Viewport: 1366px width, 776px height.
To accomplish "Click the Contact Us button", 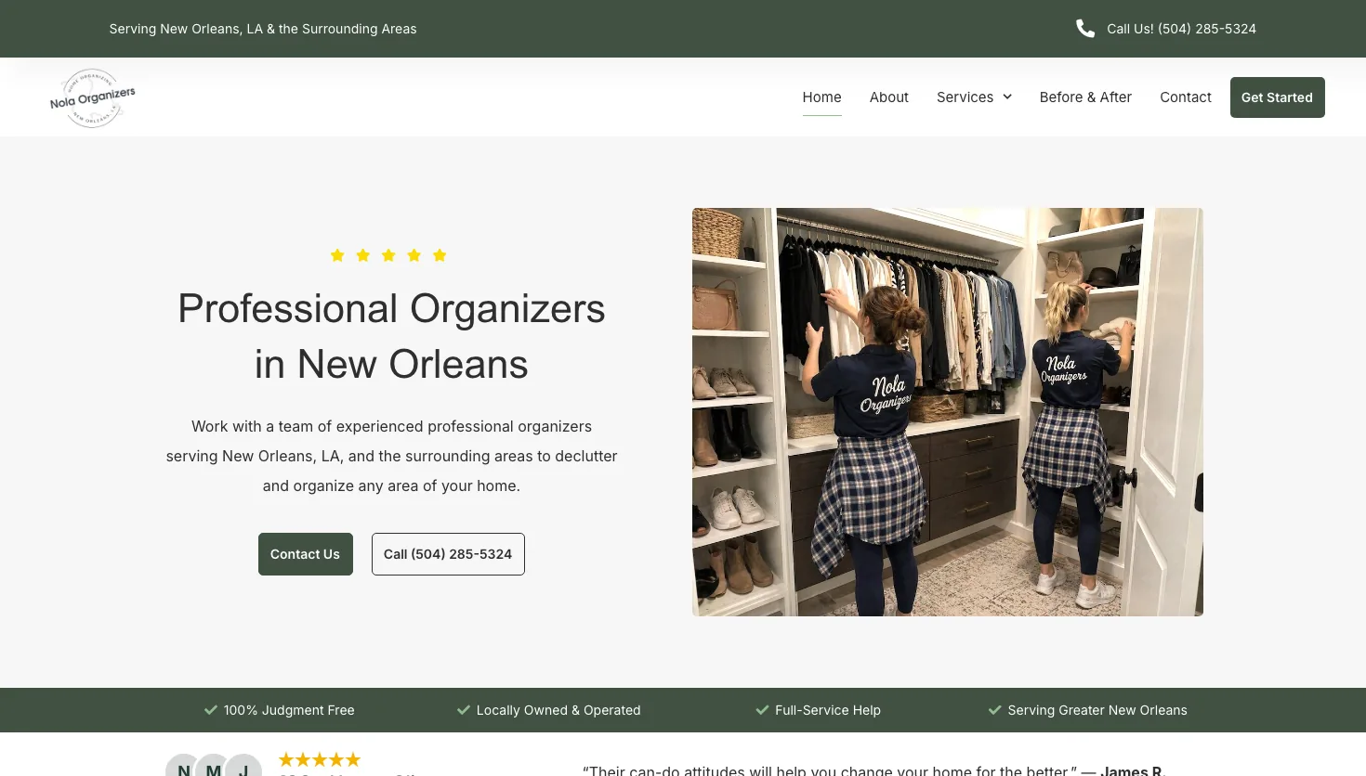I will [305, 554].
